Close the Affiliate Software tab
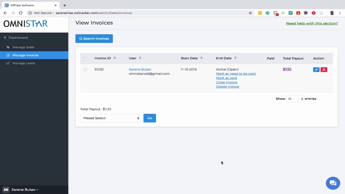This screenshot has width=345, height=194. coord(56,5)
